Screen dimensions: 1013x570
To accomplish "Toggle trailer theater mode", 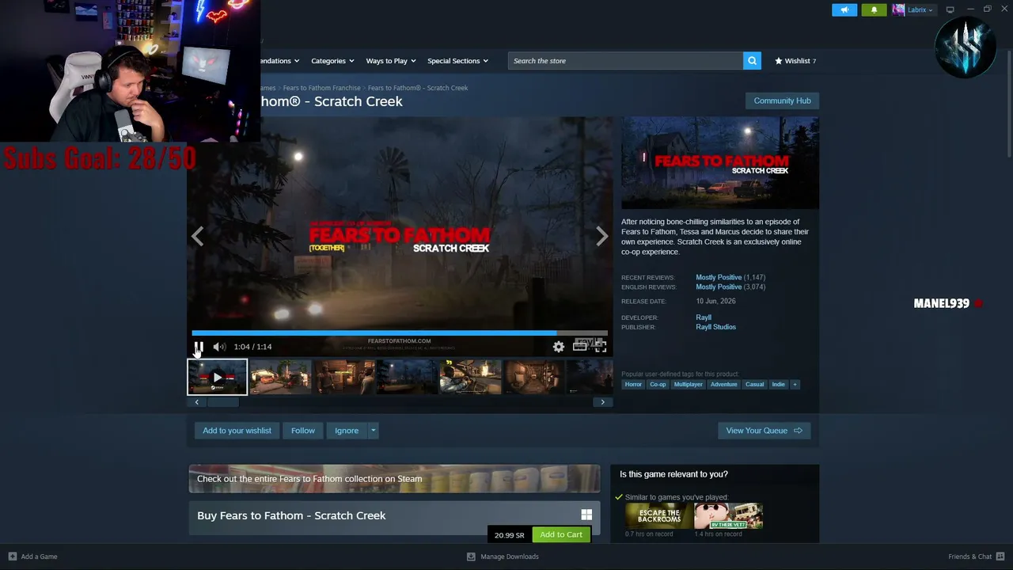I will tap(580, 347).
